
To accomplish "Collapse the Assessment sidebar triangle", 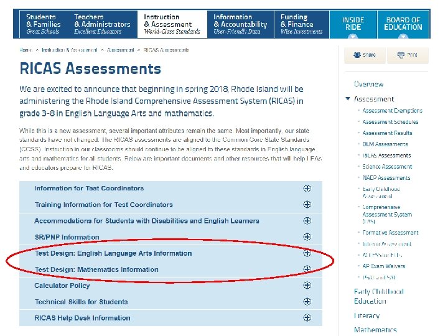I will [x=348, y=99].
